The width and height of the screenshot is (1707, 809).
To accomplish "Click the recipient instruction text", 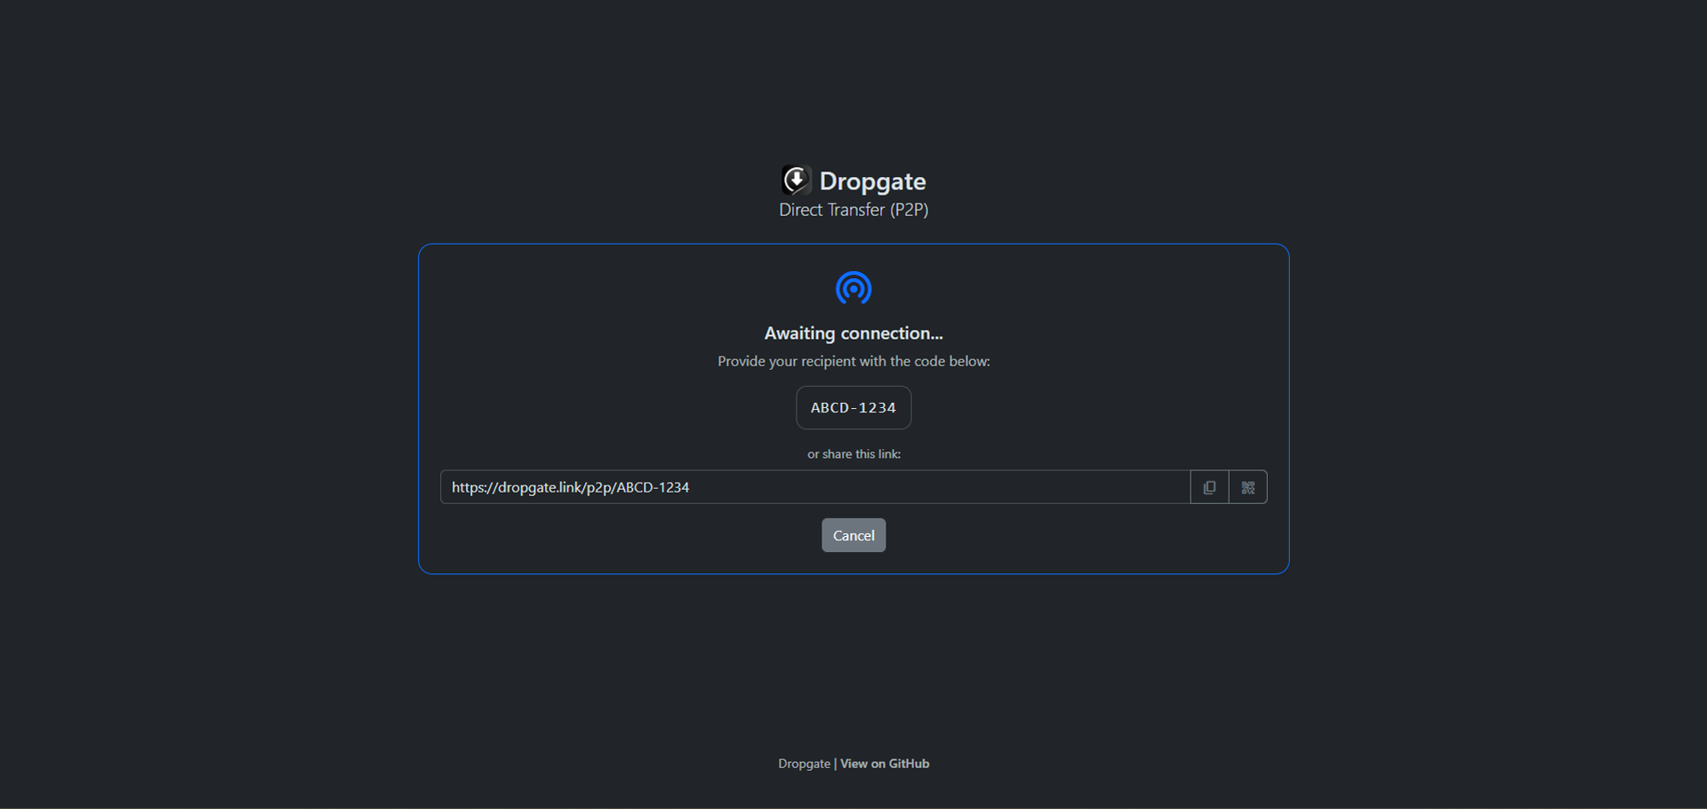I will click(x=853, y=361).
